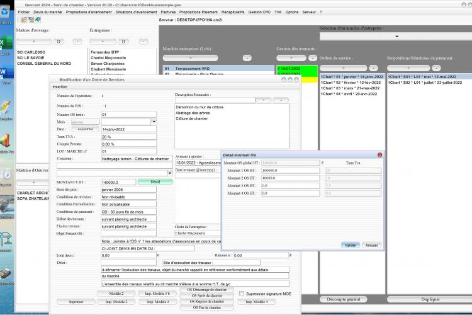Select Fernandes BTP in Entreprises list
Screen dimensions: 472x315
tap(104, 52)
